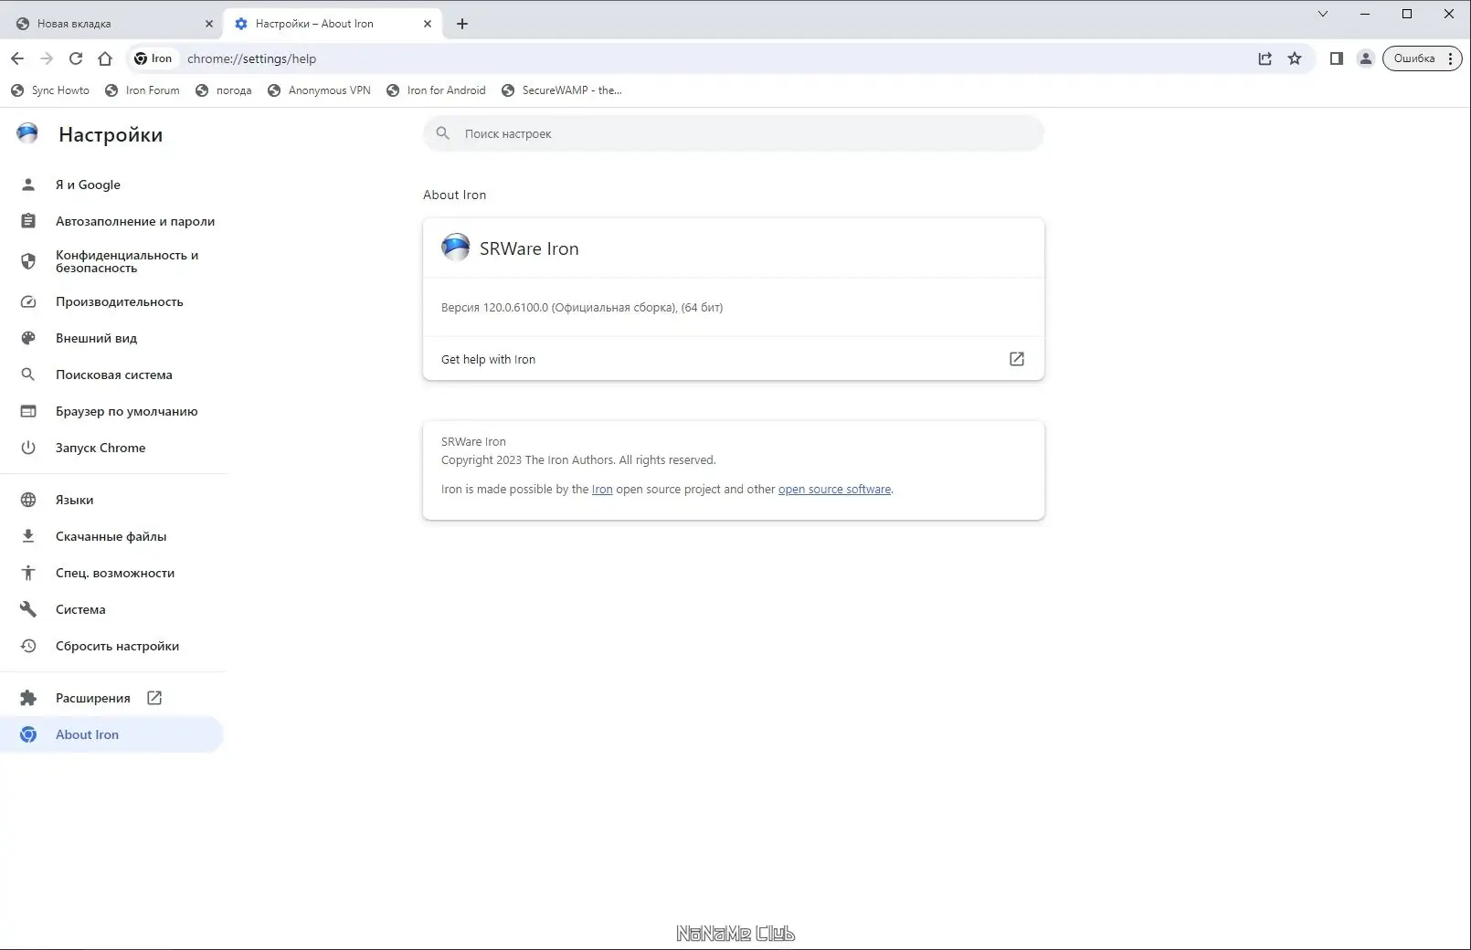Screen dimensions: 1471x950
Task: Open the Sync Howto bookmark
Action: 50,90
